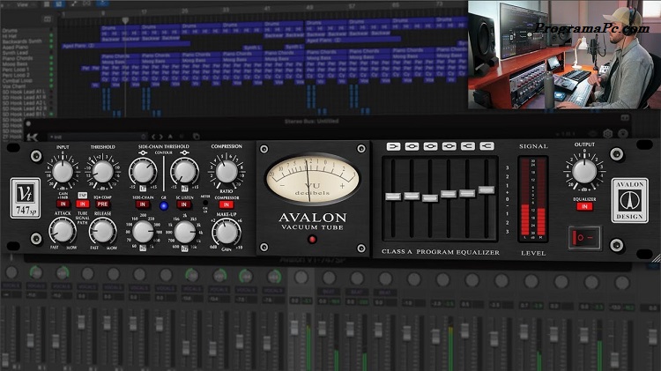
Task: Click the fifth EQ band fader
Action: click(x=467, y=194)
